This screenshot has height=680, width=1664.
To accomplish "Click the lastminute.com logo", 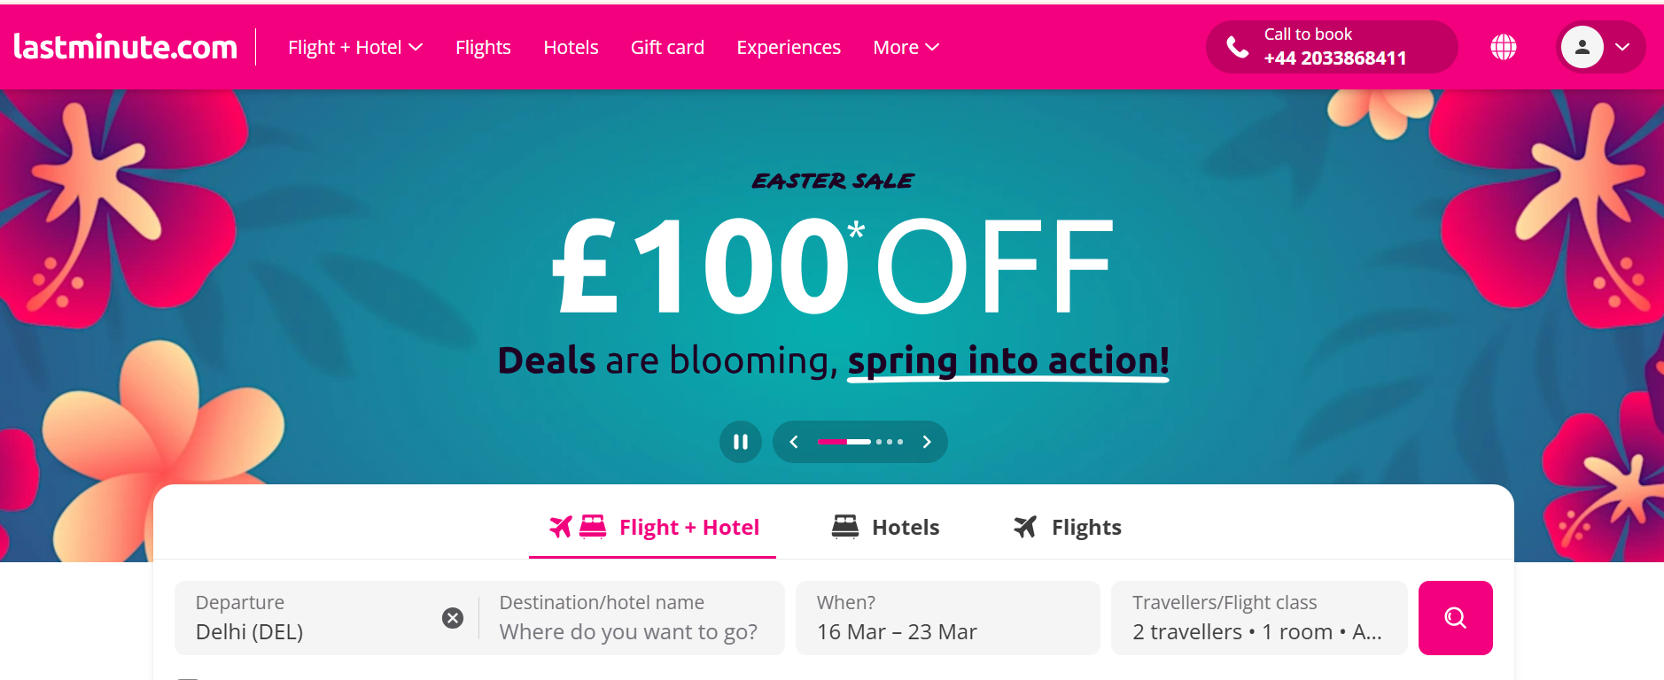I will 126,47.
